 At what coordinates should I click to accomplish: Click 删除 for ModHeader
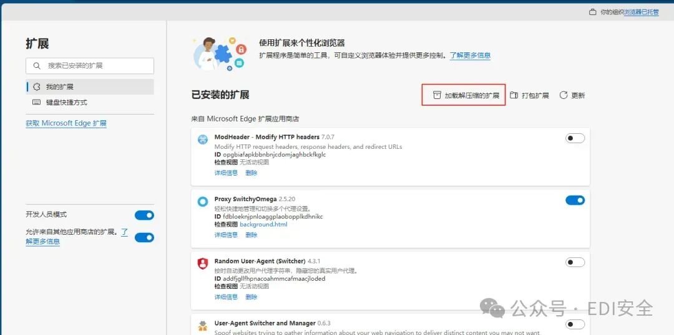[x=252, y=173]
